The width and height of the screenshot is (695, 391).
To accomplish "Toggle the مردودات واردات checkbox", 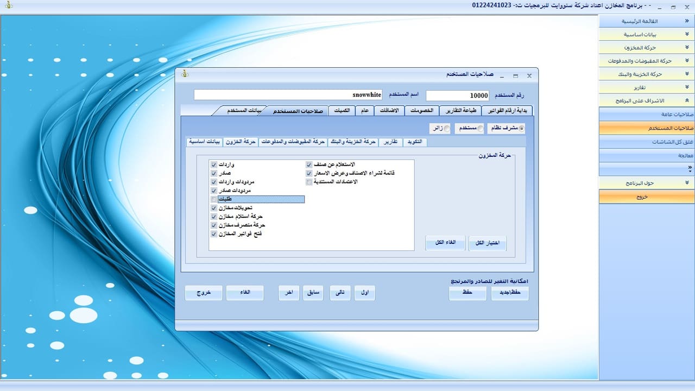I will tap(213, 182).
